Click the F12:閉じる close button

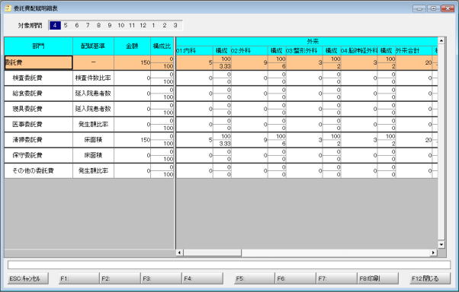(x=430, y=278)
